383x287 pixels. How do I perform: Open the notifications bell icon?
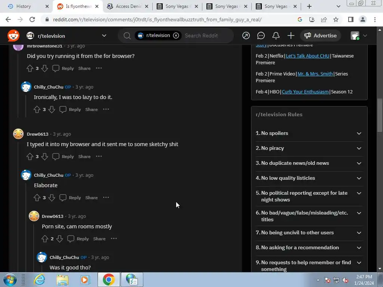coord(276,36)
